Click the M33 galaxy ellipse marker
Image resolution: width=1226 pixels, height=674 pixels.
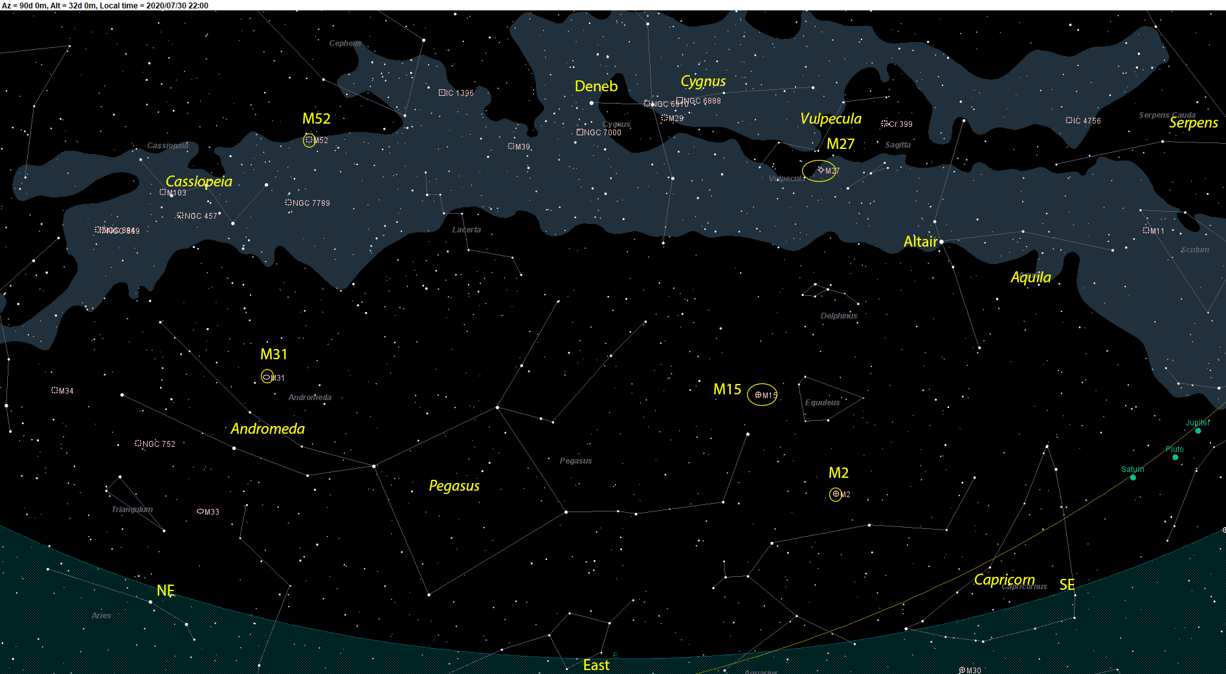tap(201, 511)
